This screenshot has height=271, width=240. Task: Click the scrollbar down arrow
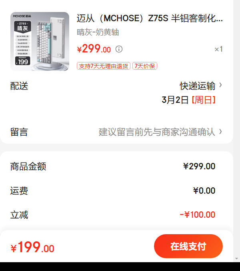pos(236,259)
